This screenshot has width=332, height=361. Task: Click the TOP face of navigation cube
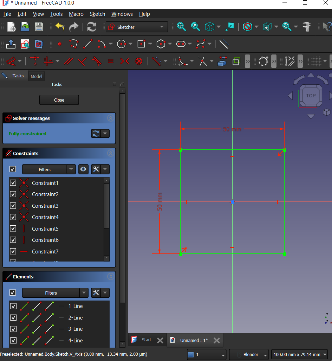click(311, 95)
